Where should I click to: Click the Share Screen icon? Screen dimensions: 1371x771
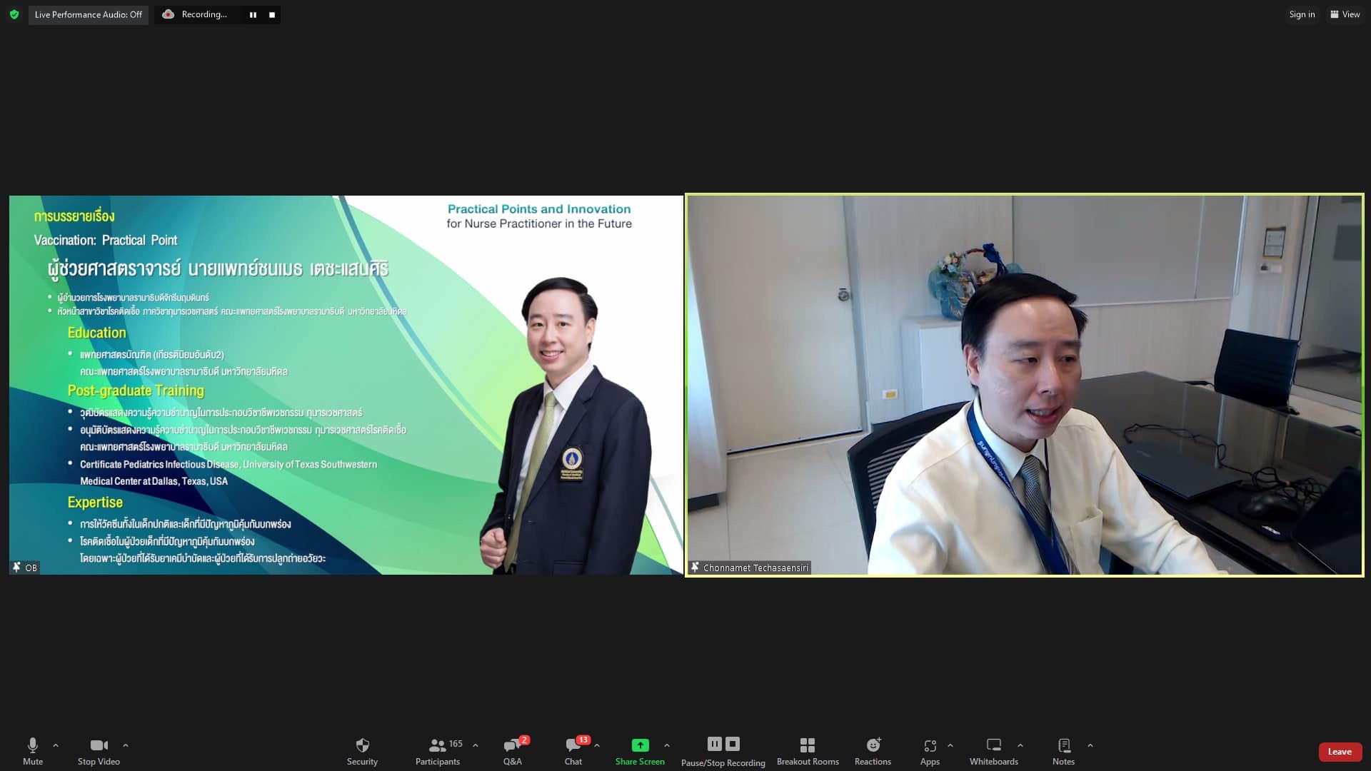click(x=640, y=745)
